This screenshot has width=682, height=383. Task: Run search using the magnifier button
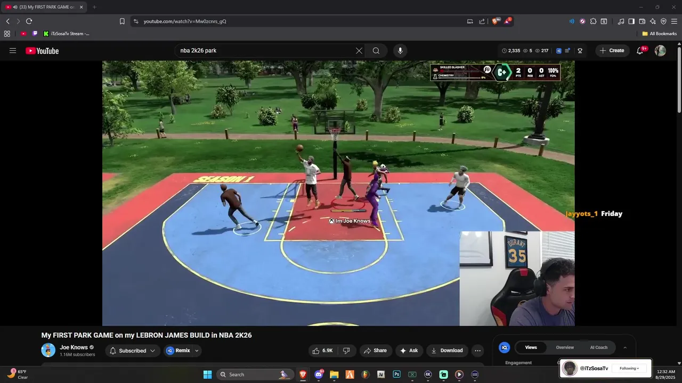(x=376, y=51)
